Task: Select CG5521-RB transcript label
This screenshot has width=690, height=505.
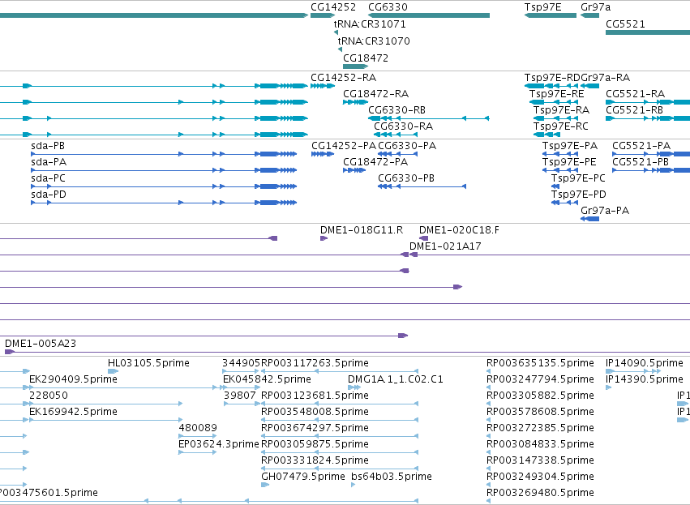Action: point(635,110)
